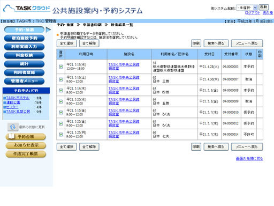
Task: Click the 予約申込:97件 panel header
Action: pyautogui.click(x=26, y=91)
